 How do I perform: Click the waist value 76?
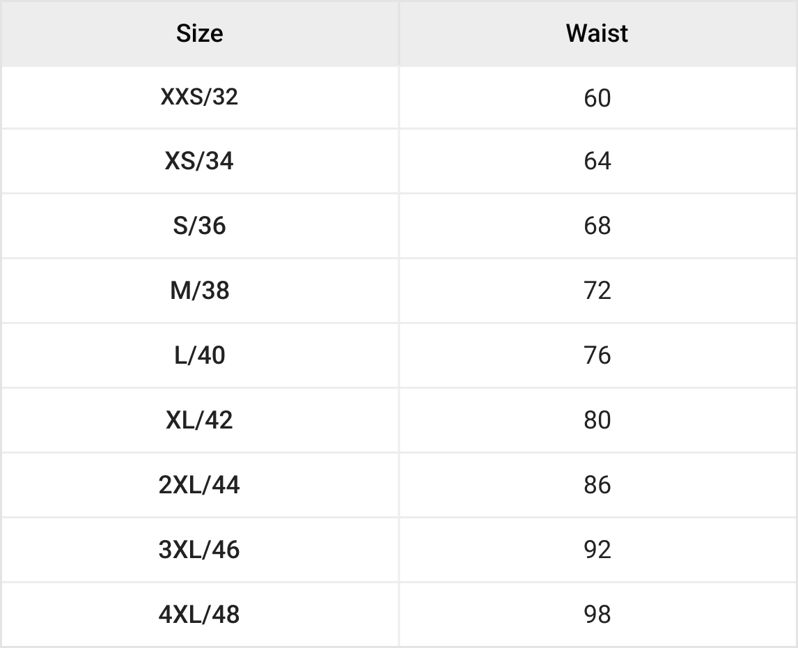coord(597,355)
